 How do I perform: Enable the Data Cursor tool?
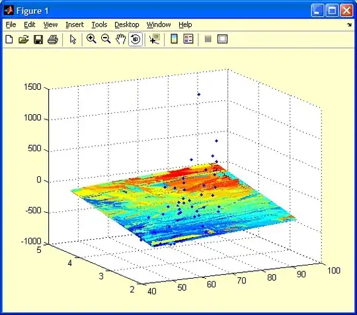click(155, 39)
